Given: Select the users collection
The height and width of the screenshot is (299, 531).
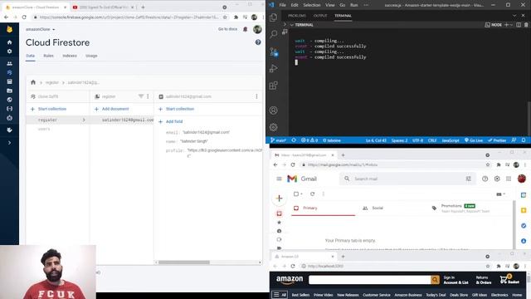Looking at the screenshot, I should pyautogui.click(x=44, y=129).
